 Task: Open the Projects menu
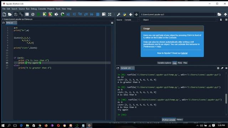tap(51, 9)
